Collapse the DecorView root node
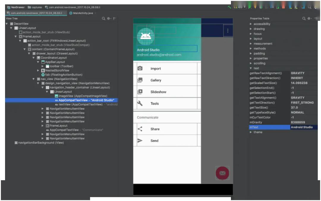The image size is (321, 201). [x=7, y=24]
